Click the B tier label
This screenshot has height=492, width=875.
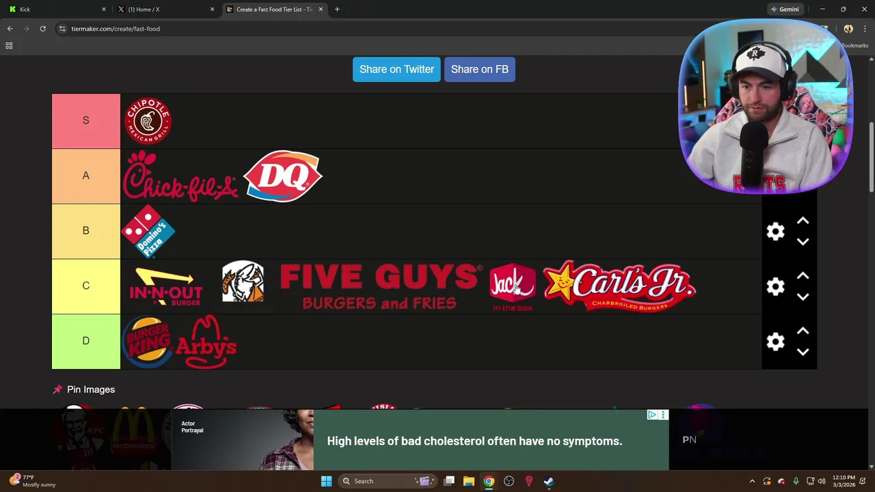(86, 231)
